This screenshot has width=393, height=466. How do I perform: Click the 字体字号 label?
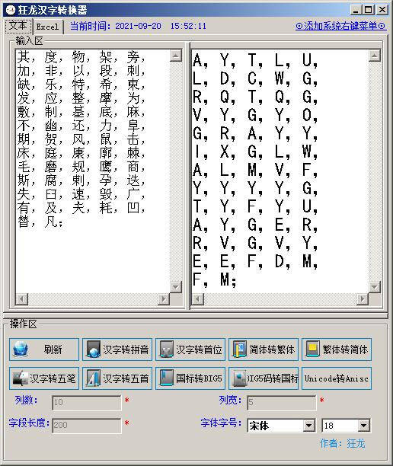pyautogui.click(x=221, y=423)
